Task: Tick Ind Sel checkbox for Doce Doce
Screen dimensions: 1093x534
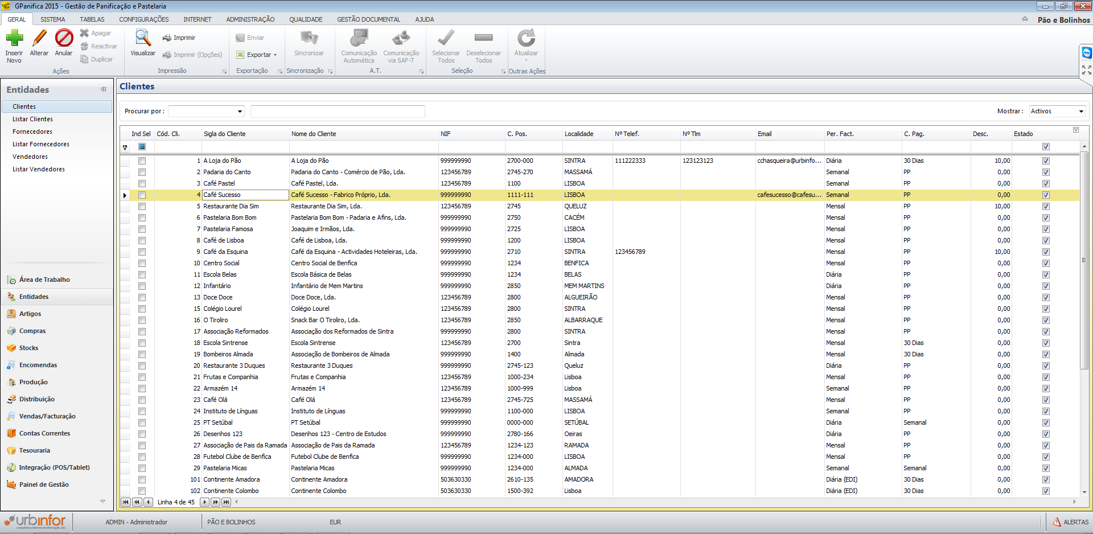Action: pos(142,298)
